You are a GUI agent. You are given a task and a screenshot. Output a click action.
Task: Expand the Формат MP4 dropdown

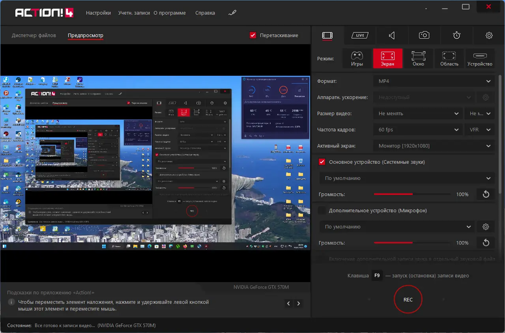point(434,81)
